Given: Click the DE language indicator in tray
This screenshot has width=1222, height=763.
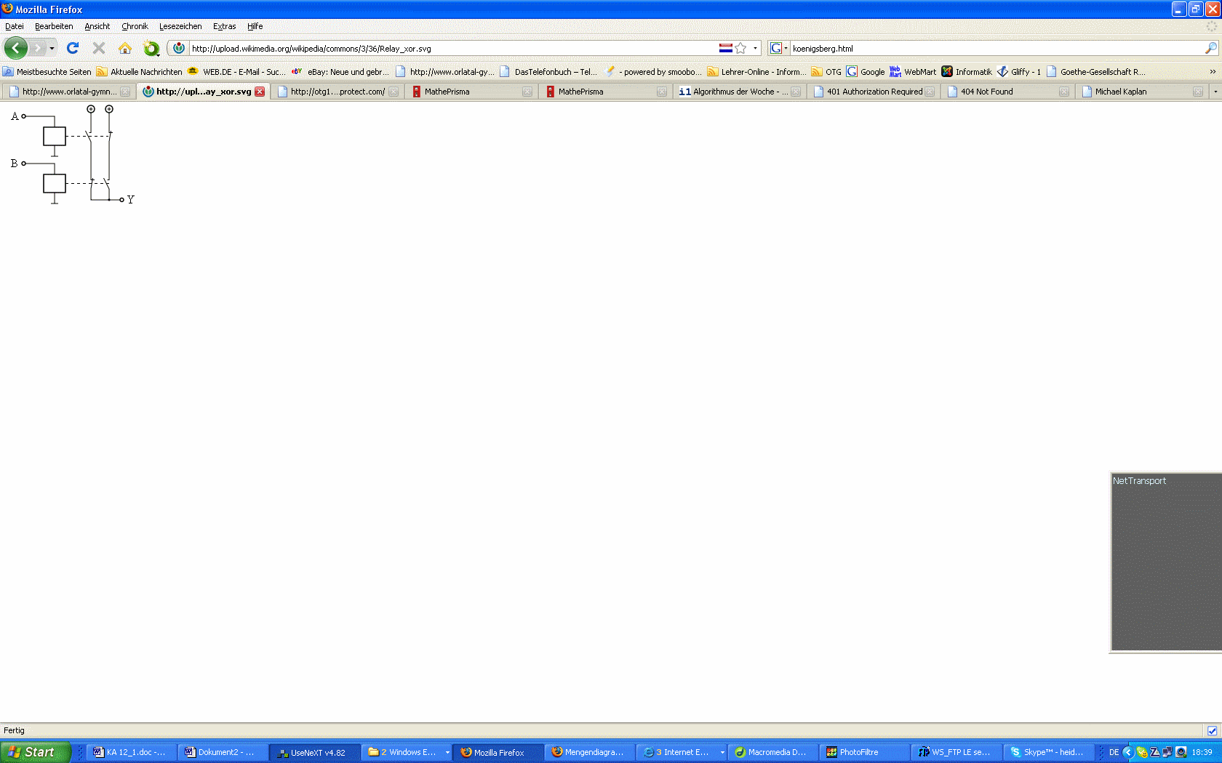Looking at the screenshot, I should point(1114,752).
